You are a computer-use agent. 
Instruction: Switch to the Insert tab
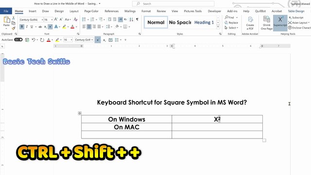coord(33,11)
